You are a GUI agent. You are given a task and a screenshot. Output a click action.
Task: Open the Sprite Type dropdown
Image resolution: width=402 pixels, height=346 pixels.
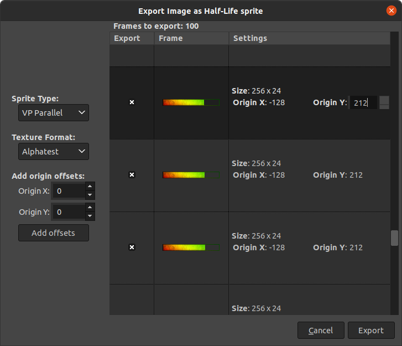(x=54, y=113)
